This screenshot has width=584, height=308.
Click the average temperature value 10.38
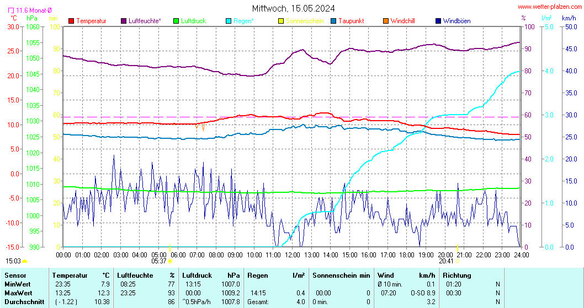pos(102,302)
